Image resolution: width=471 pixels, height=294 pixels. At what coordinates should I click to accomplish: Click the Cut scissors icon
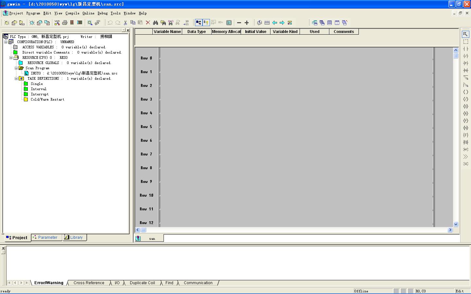coord(125,23)
